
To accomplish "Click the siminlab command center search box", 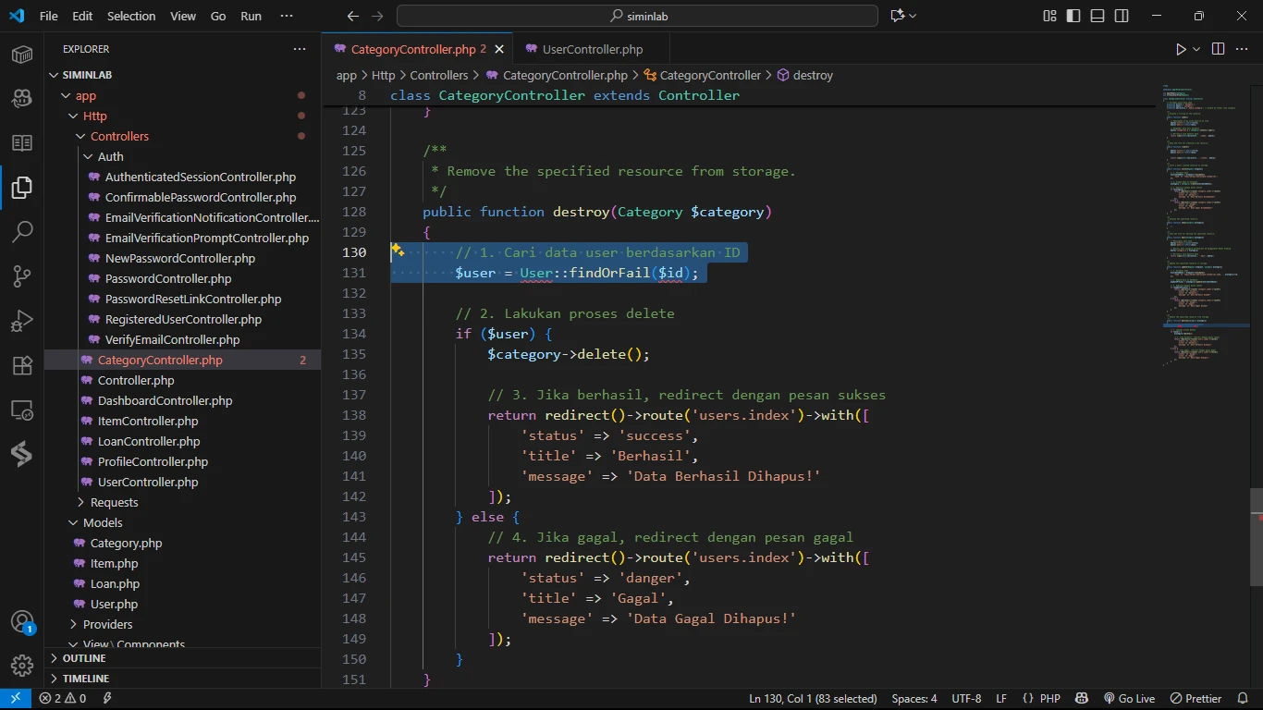I will click(637, 16).
